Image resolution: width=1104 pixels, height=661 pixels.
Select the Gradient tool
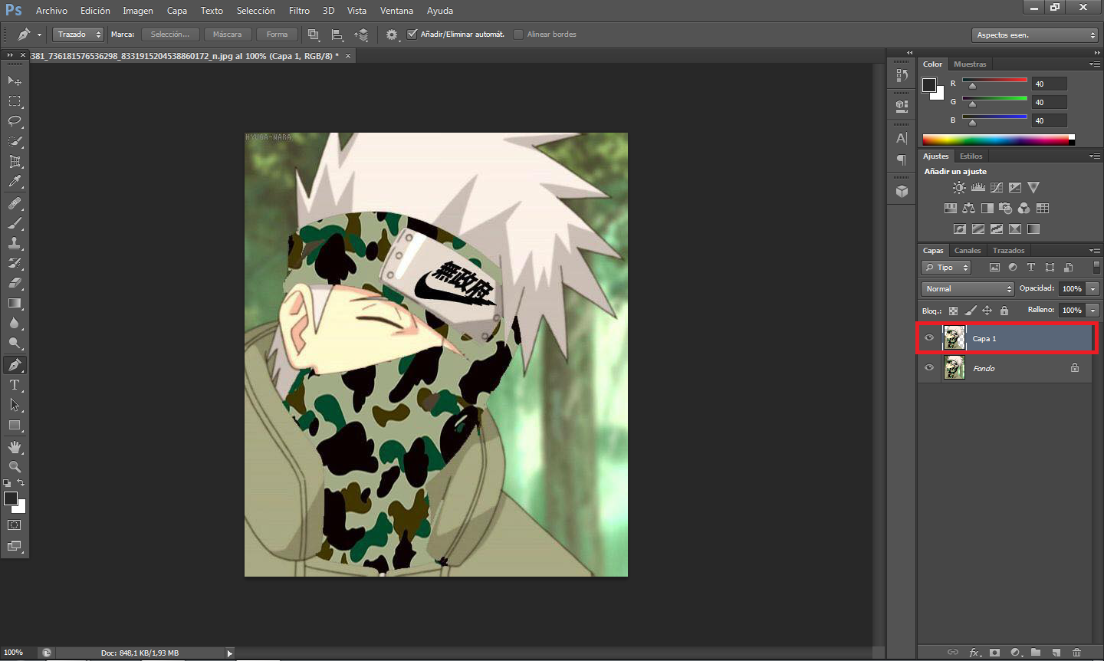[15, 304]
